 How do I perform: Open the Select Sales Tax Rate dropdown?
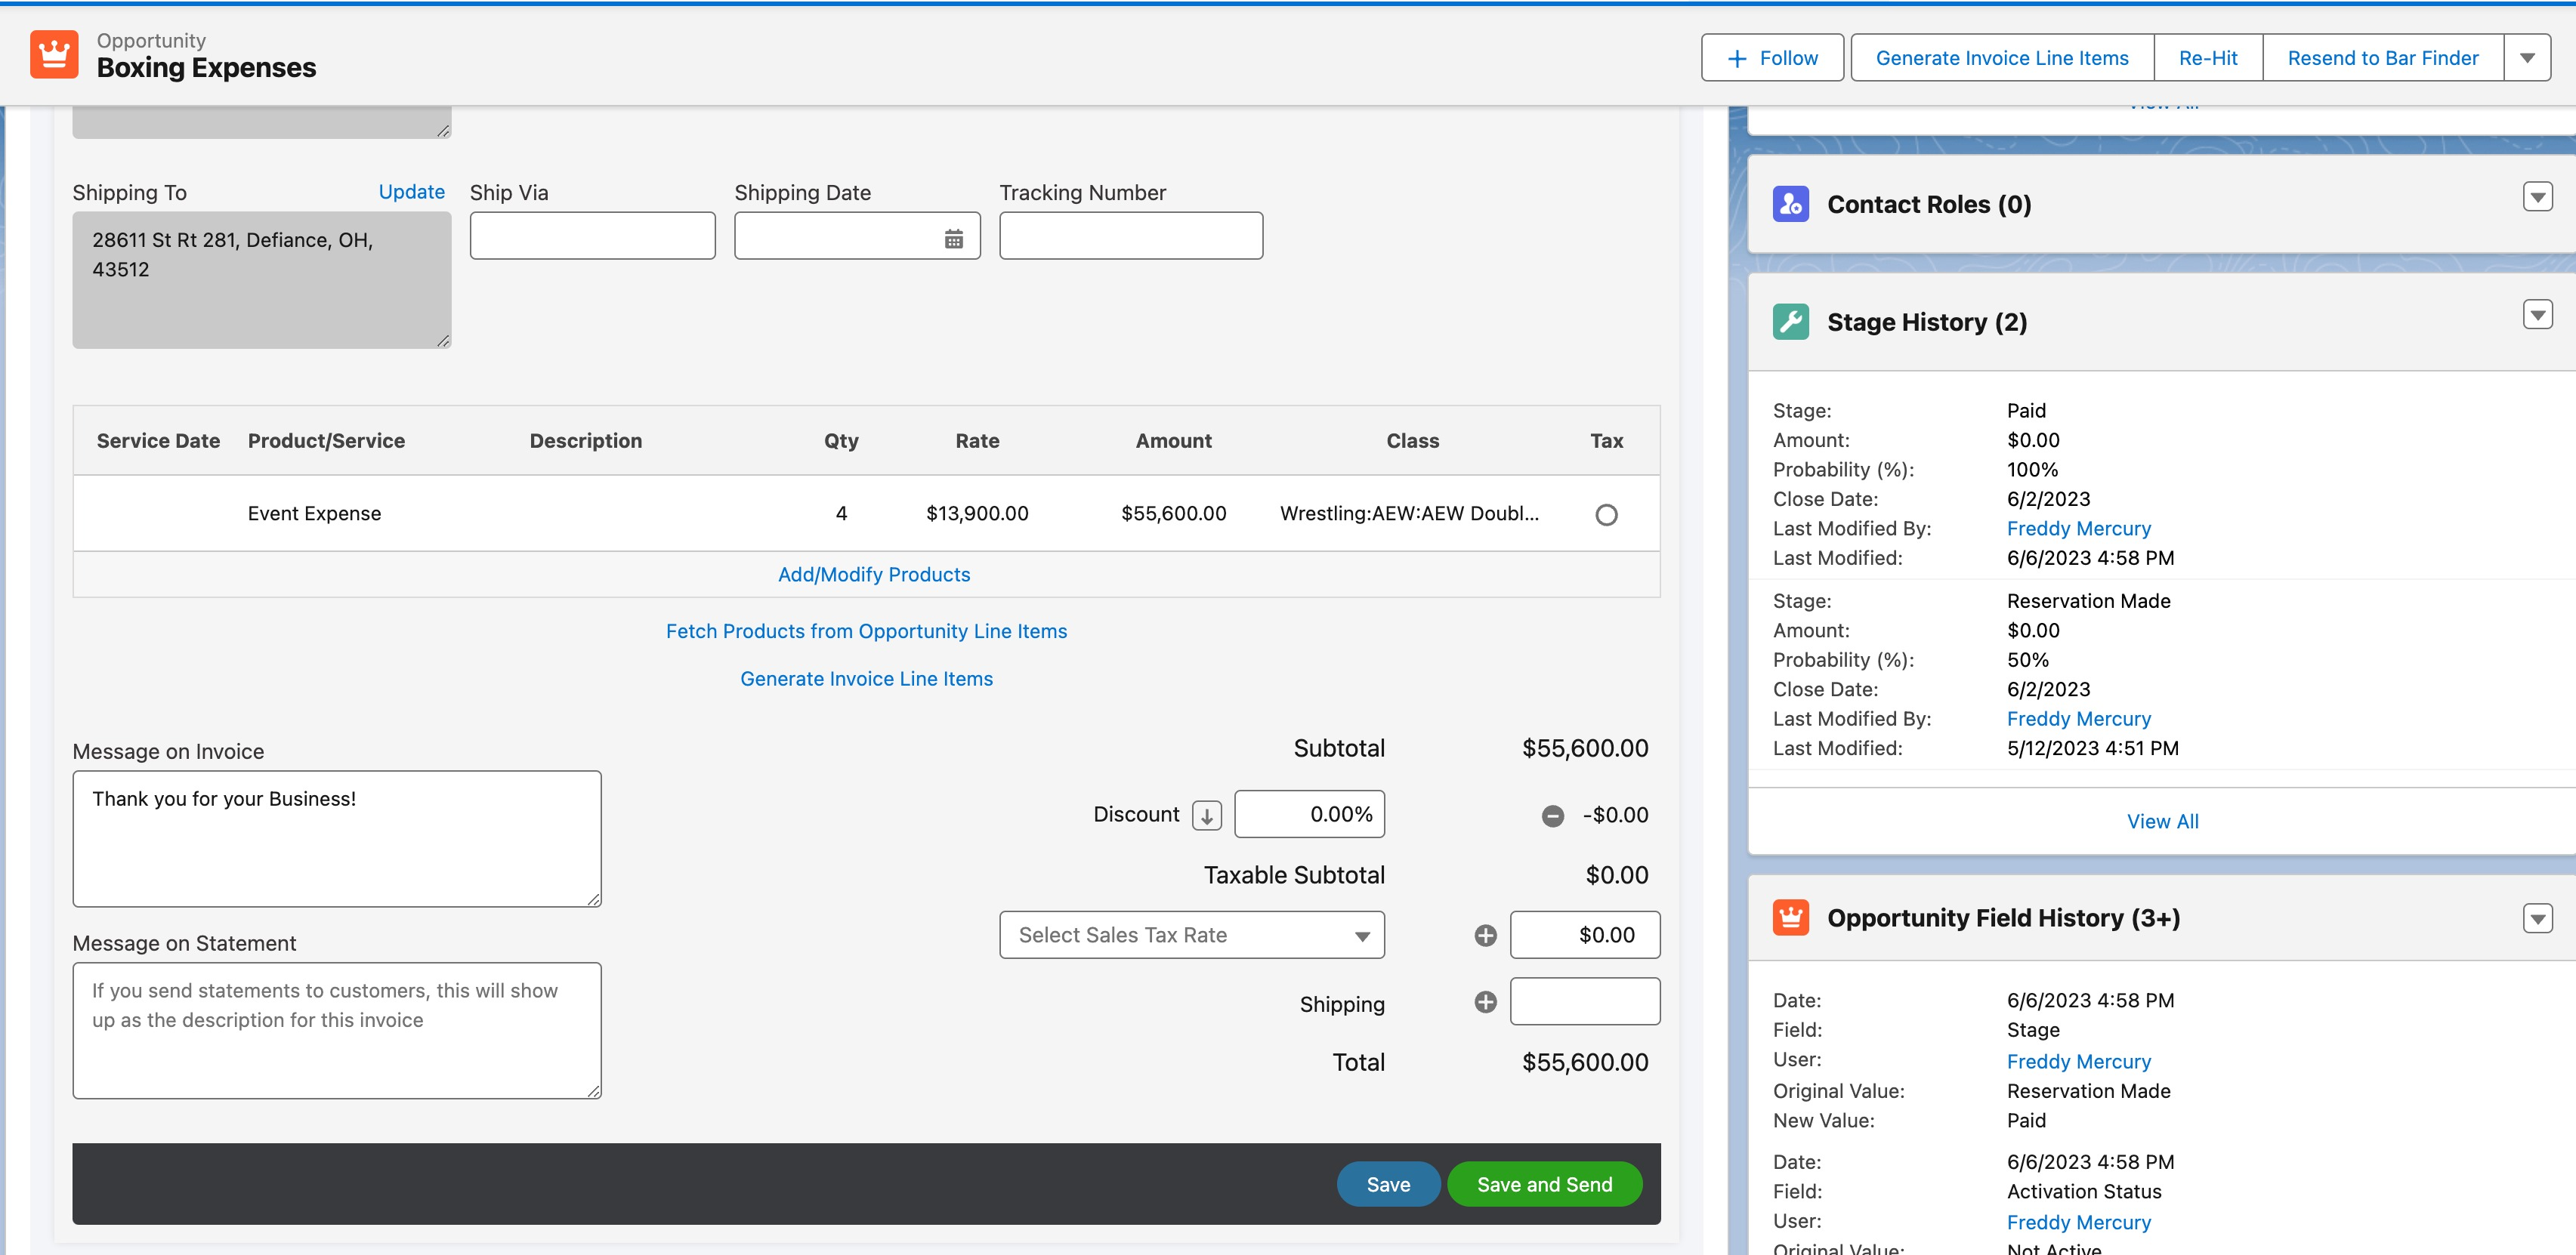click(x=1191, y=934)
